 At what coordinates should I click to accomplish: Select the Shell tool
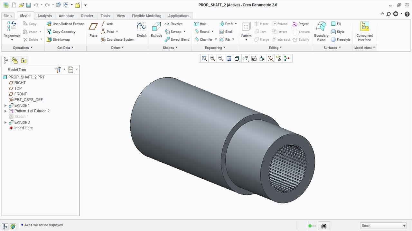point(226,32)
